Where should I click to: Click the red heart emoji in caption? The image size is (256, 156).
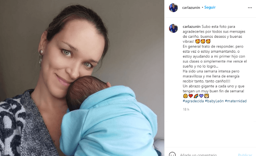pyautogui.click(x=191, y=96)
